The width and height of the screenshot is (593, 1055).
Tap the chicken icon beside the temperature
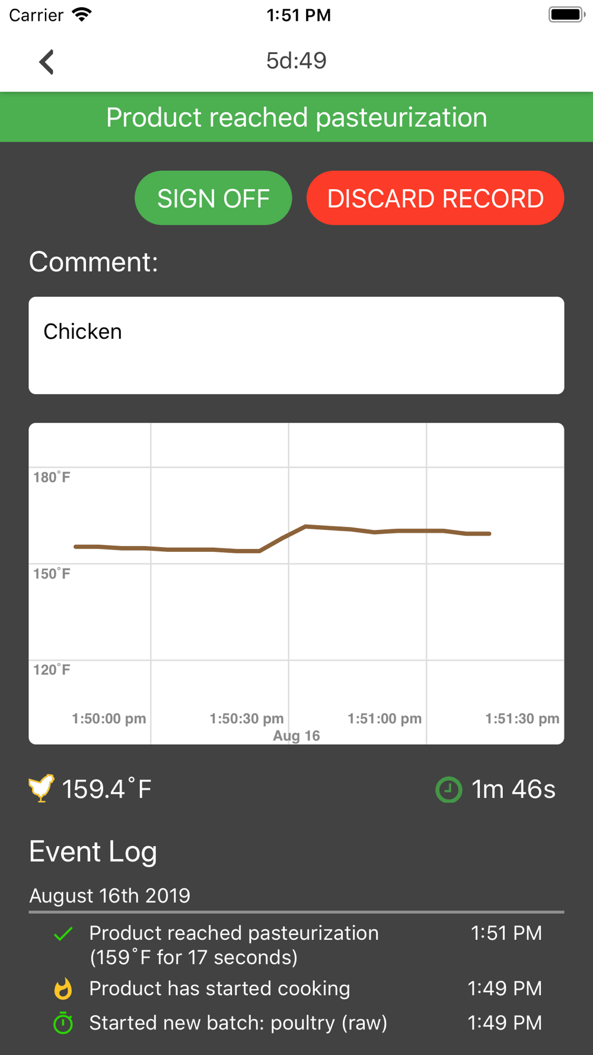click(42, 789)
